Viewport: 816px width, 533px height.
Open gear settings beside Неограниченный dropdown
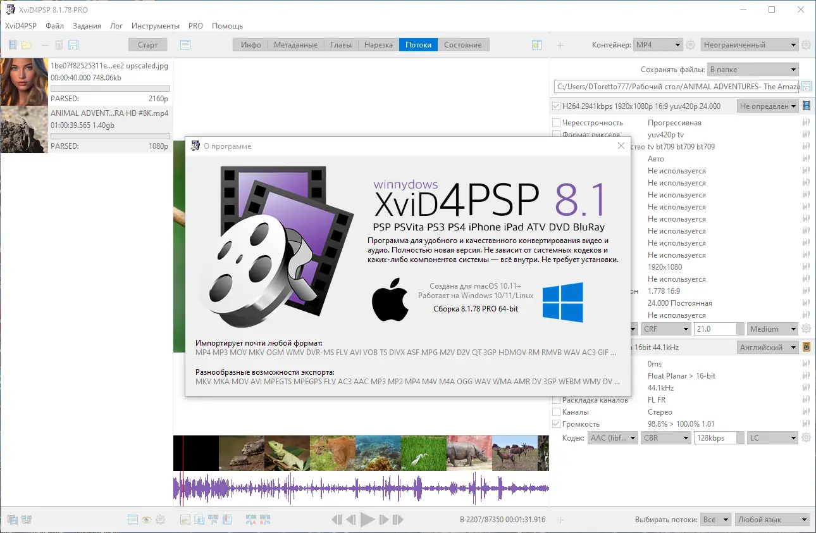click(806, 45)
